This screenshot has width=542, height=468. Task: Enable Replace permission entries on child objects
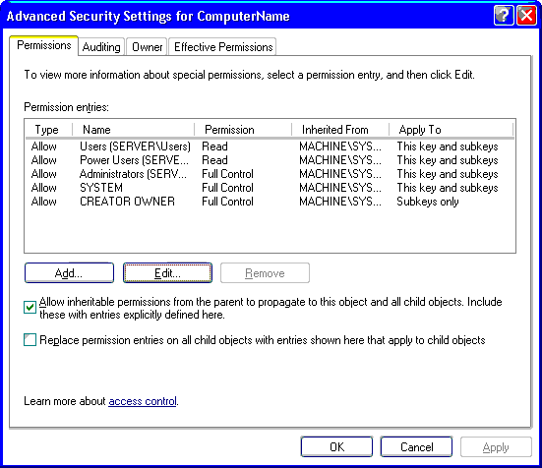click(30, 340)
